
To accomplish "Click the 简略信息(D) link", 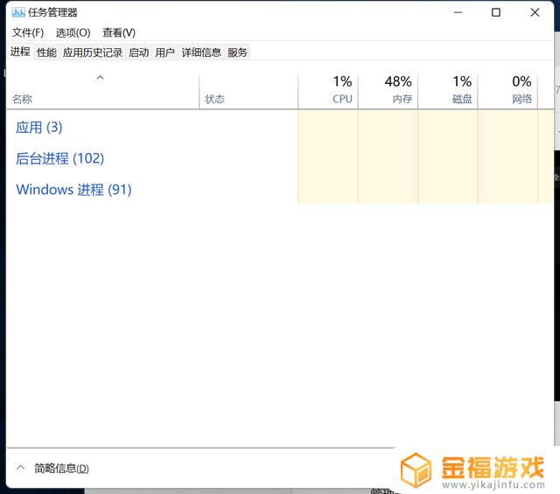I will [61, 468].
